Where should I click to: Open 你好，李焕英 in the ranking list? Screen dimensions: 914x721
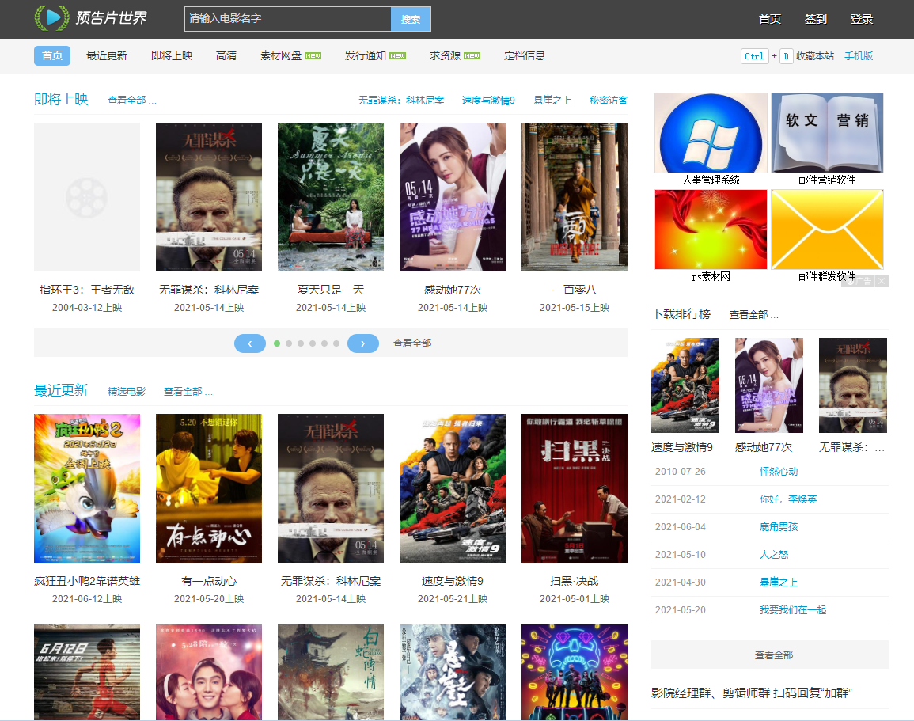(x=788, y=499)
